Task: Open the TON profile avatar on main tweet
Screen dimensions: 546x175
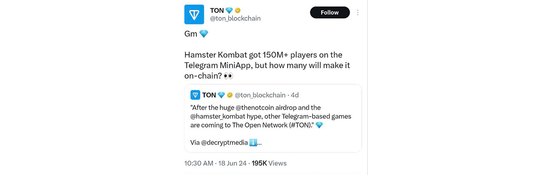Action: coord(194,15)
